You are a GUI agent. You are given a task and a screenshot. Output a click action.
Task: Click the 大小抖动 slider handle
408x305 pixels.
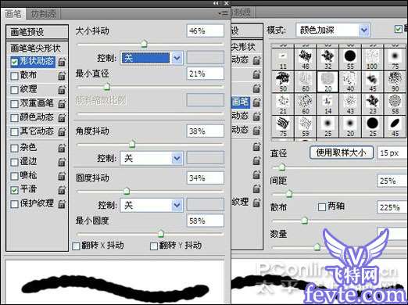coord(144,43)
